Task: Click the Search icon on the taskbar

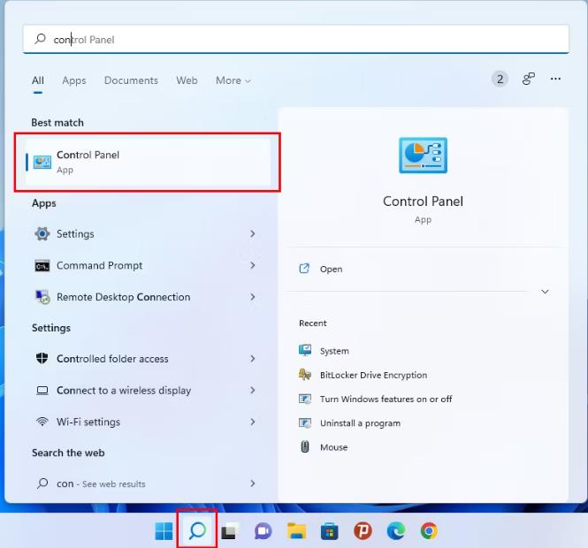Action: click(197, 531)
